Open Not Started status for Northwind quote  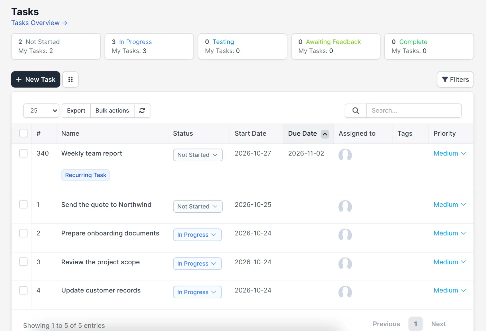pos(198,207)
